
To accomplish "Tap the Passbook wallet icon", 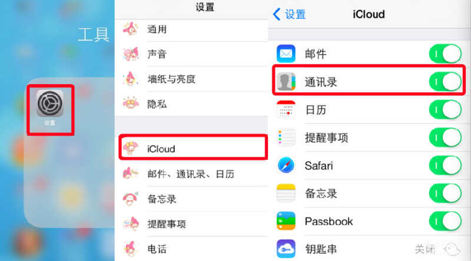I will coord(286,221).
